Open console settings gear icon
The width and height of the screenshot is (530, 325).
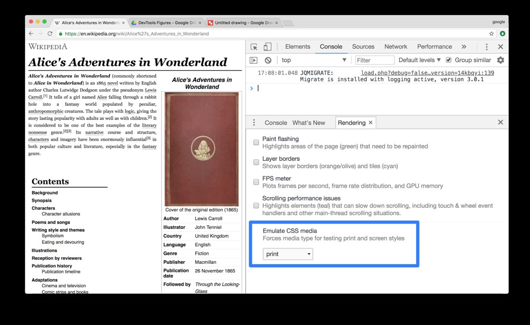click(x=500, y=60)
